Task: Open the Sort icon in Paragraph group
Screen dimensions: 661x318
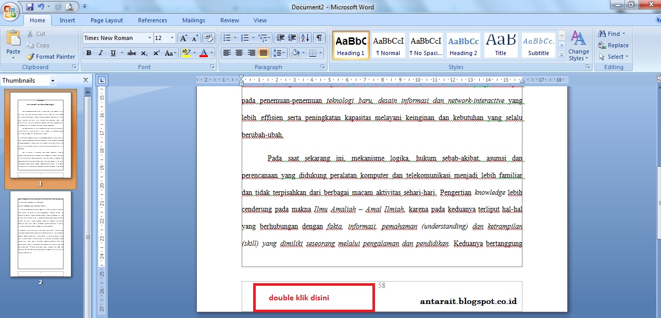Action: (304, 37)
